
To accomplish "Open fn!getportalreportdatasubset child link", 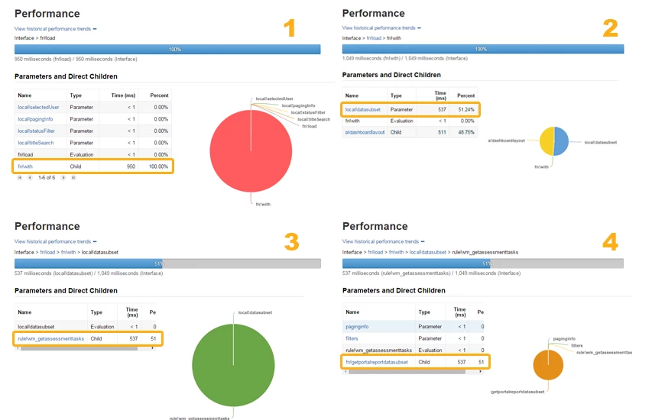I will (x=377, y=362).
